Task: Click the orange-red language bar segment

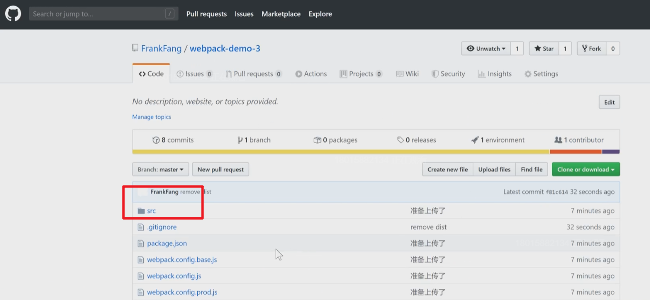Action: coord(576,152)
